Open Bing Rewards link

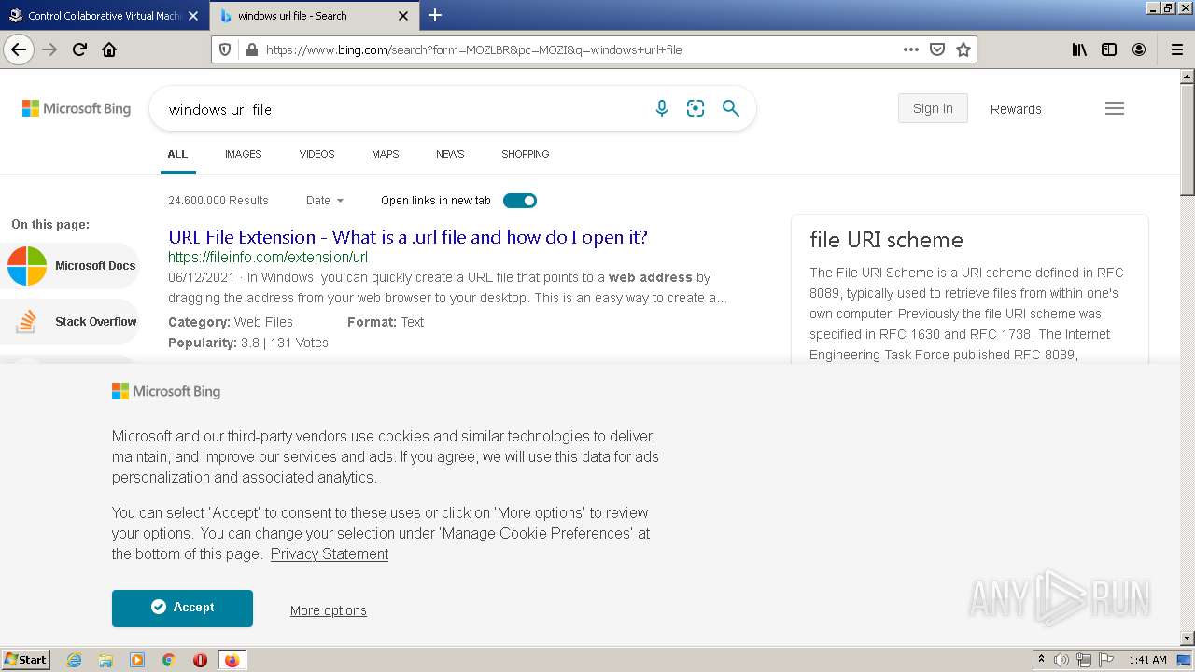(1016, 109)
